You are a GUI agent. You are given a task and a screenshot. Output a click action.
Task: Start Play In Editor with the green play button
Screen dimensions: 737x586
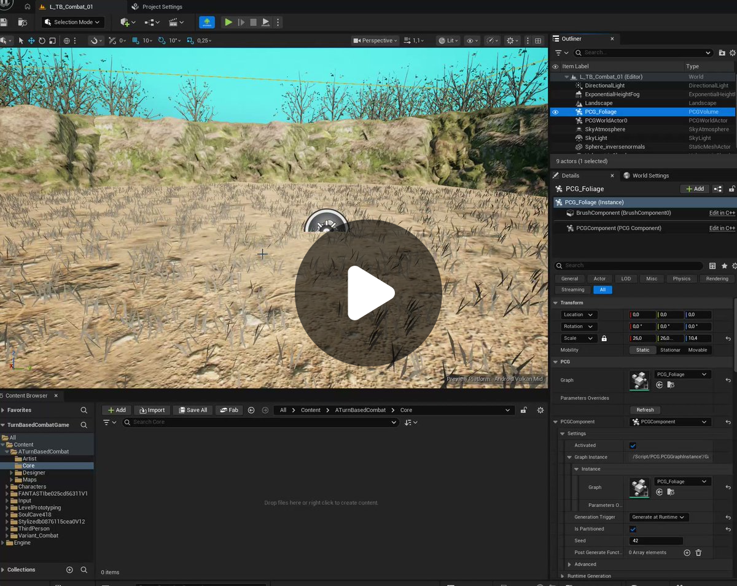pyautogui.click(x=228, y=22)
